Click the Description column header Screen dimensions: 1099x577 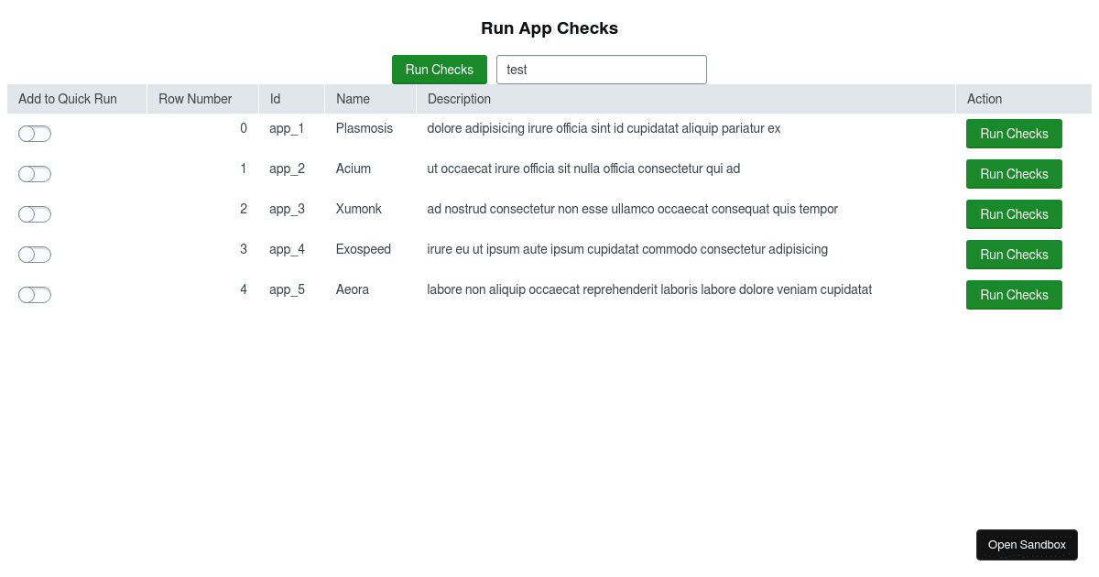459,99
